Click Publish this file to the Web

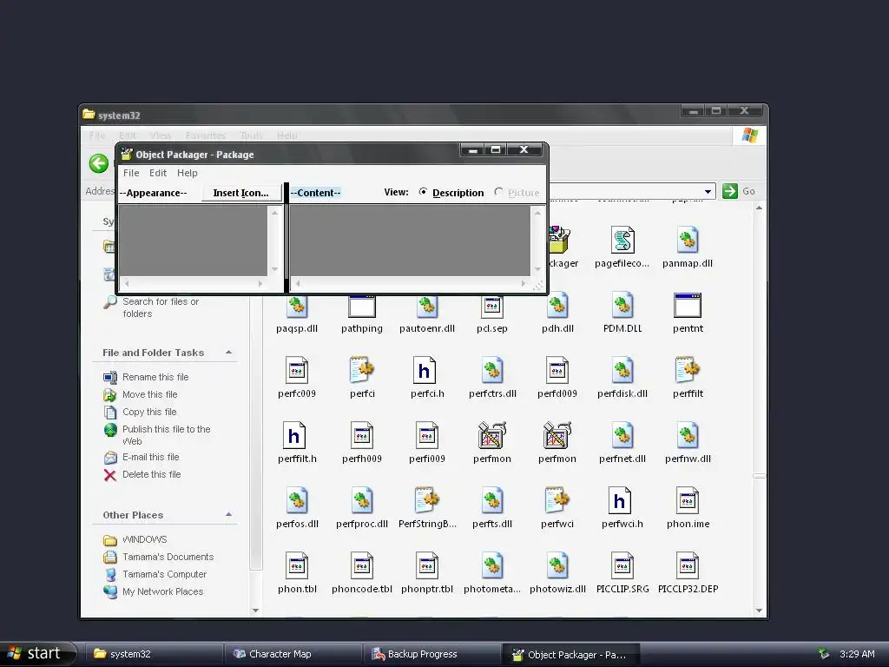coord(166,435)
